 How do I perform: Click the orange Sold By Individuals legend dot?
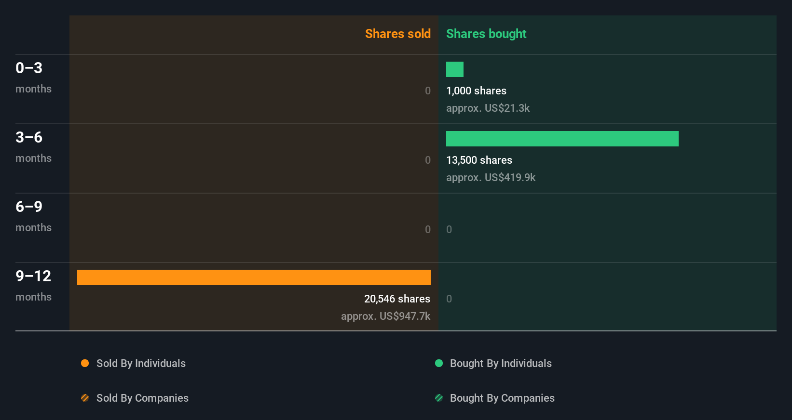pyautogui.click(x=85, y=363)
